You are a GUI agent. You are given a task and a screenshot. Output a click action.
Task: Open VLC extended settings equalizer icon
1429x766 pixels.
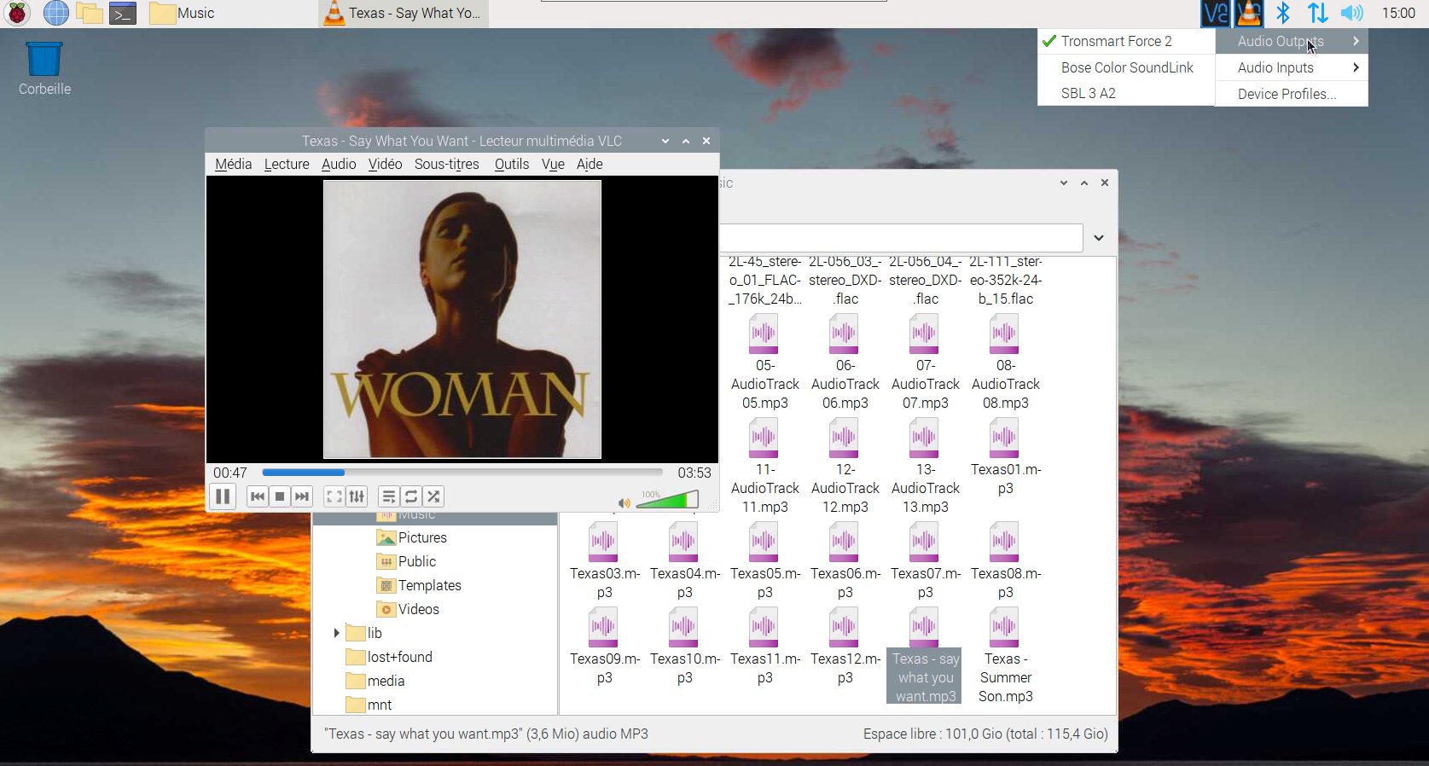click(357, 496)
